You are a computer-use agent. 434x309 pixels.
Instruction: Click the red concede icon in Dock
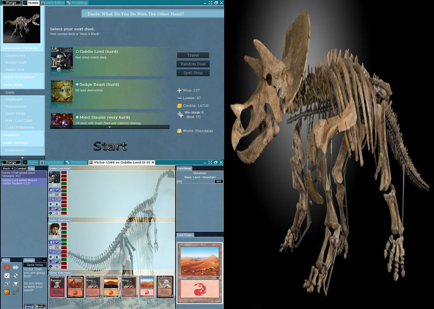[7, 267]
